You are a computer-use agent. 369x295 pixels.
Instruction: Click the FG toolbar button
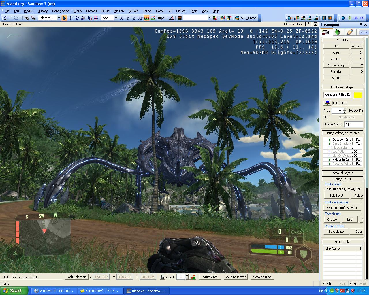tap(362, 18)
